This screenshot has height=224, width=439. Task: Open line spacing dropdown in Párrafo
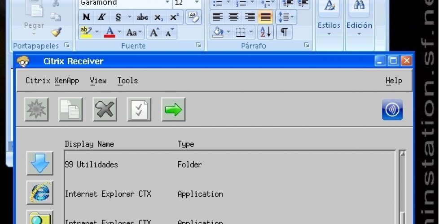(x=286, y=17)
